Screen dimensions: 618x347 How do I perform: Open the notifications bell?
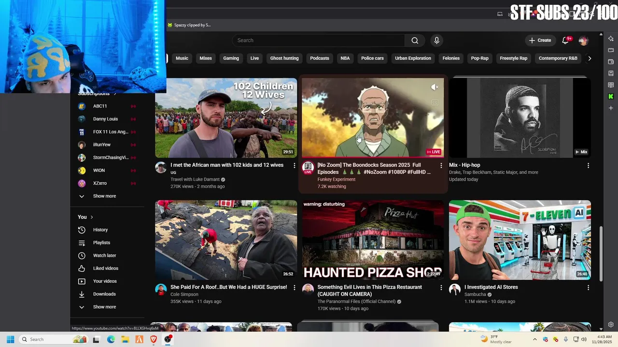[x=565, y=40]
